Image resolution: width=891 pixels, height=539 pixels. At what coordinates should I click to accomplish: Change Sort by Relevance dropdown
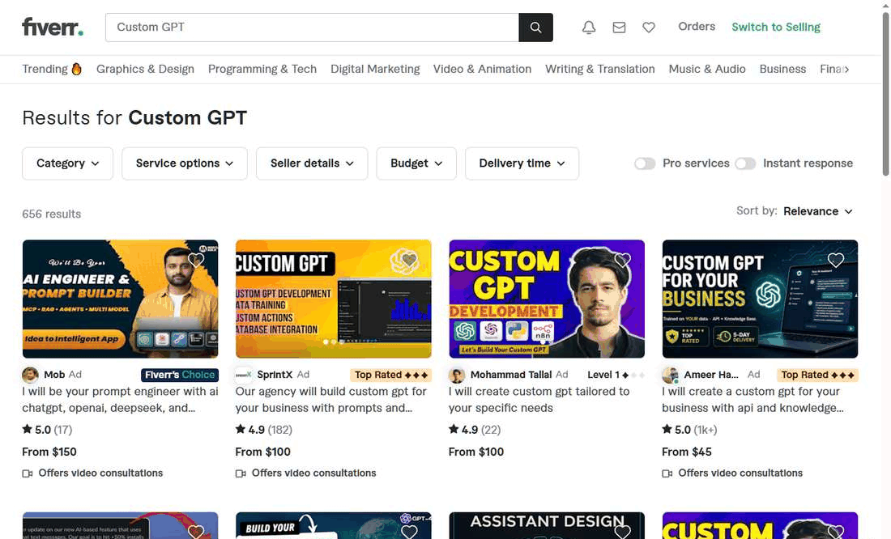point(818,211)
